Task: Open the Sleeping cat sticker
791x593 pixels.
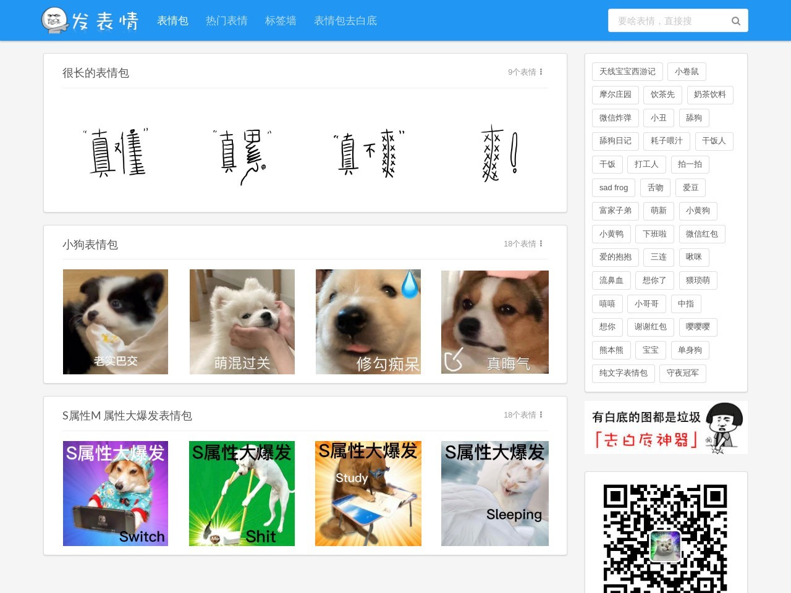Action: point(495,494)
